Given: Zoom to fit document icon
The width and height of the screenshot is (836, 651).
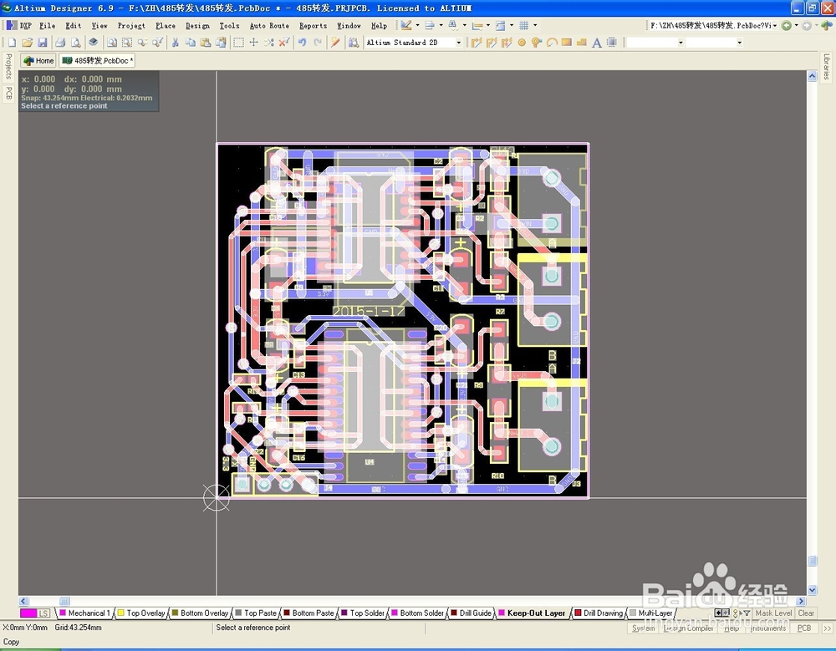Looking at the screenshot, I should [111, 43].
